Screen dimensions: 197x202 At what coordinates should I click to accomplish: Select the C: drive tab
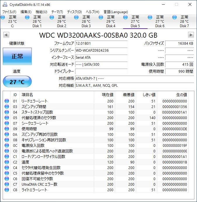coord(13,21)
